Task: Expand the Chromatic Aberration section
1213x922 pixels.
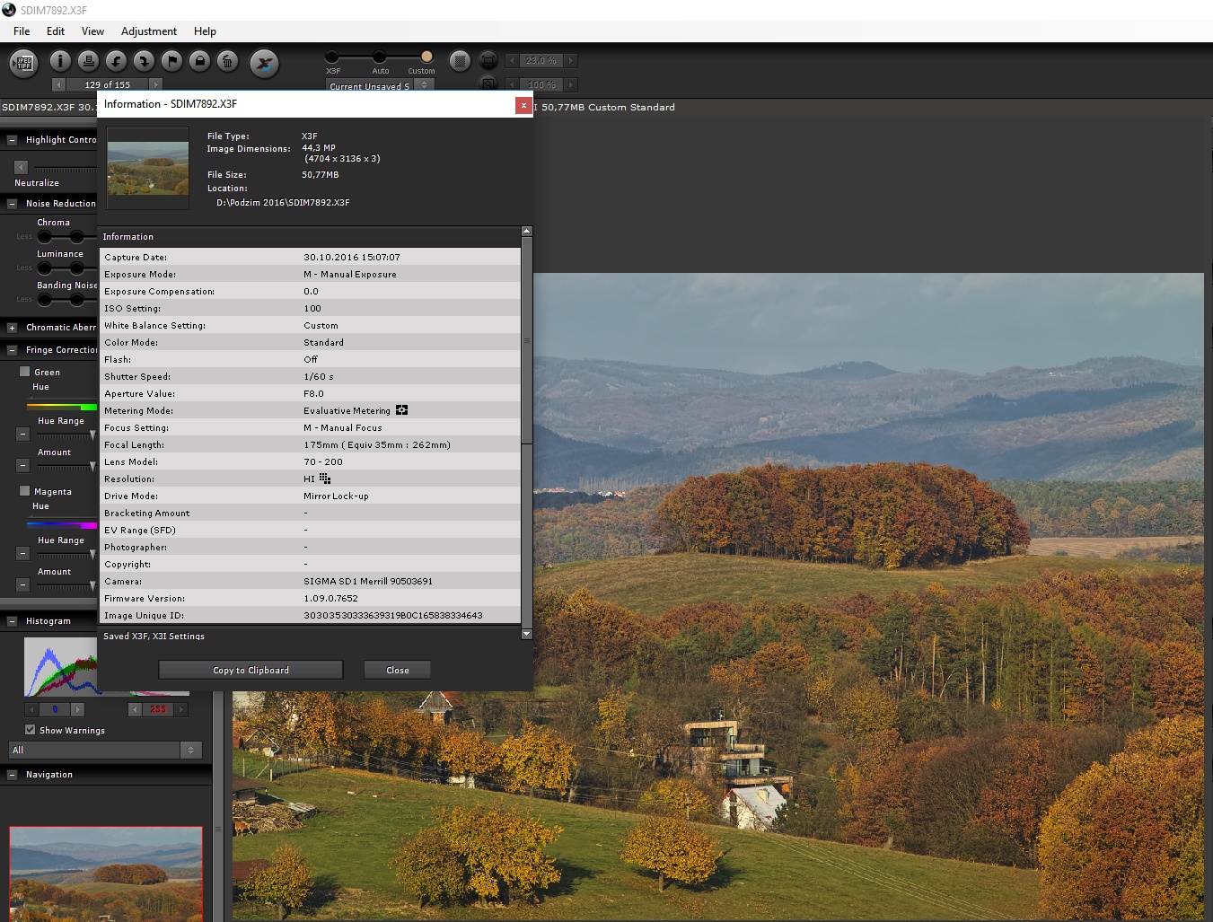Action: coord(12,328)
